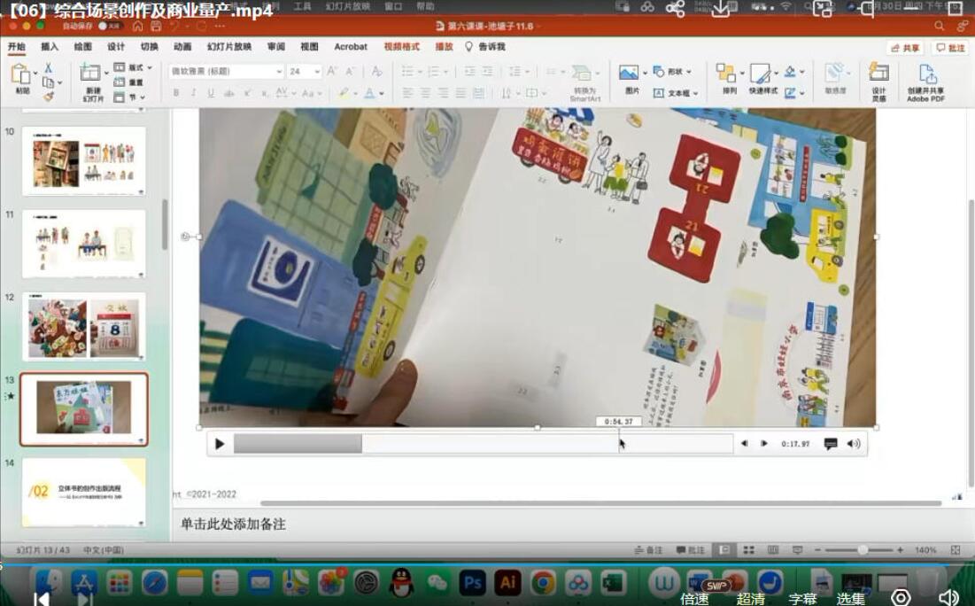Click 超清 quality option in player
975x606 pixels.
point(751,599)
